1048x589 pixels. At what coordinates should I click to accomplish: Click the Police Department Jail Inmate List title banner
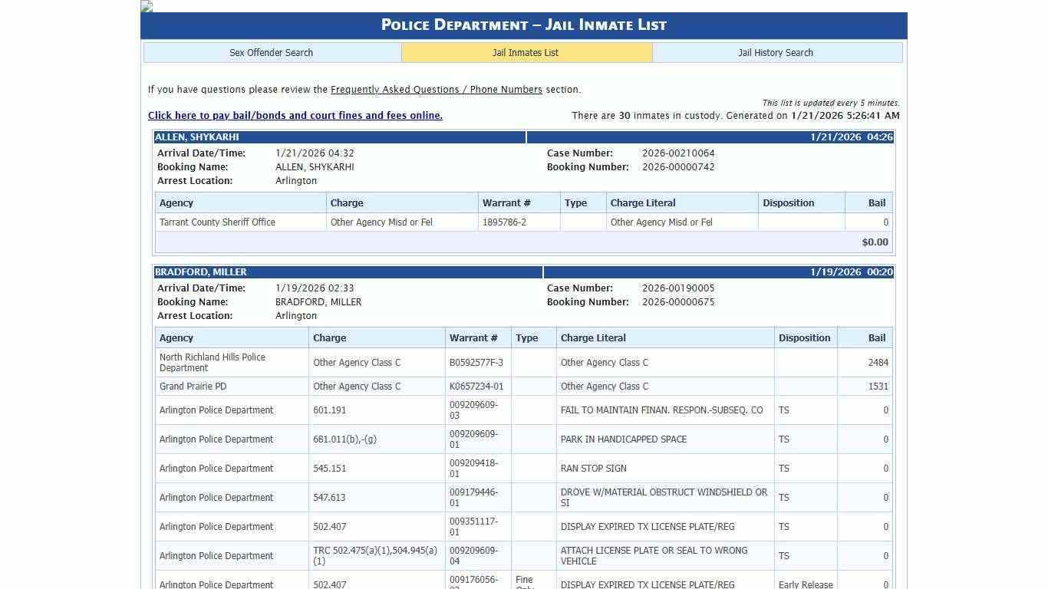(x=523, y=25)
